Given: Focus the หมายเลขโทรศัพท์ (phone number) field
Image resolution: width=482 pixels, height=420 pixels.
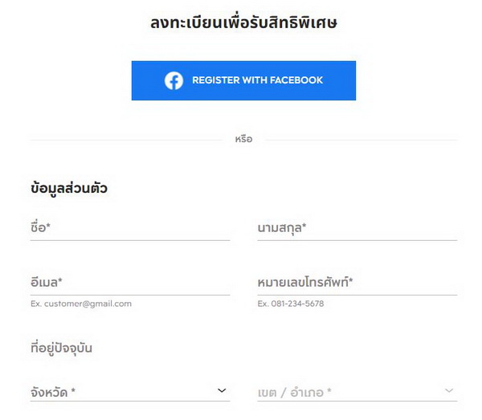Looking at the screenshot, I should 357,283.
